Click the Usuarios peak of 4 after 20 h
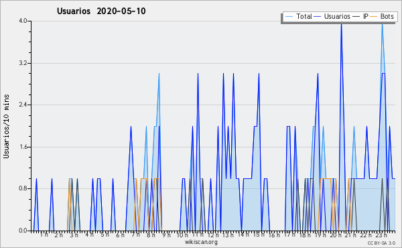The image size is (402, 248). pyautogui.click(x=341, y=25)
